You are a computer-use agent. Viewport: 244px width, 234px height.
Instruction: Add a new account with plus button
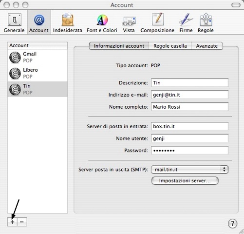12,222
